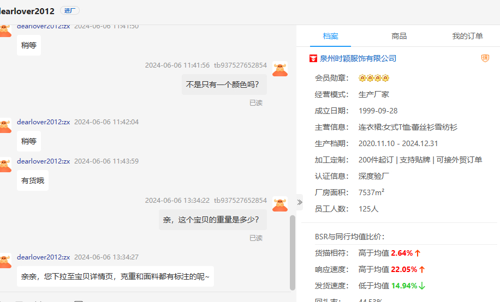The height and width of the screenshot is (302, 500).
Task: Open the 泉州时颖服饰有限公司 company link
Action: (x=358, y=58)
